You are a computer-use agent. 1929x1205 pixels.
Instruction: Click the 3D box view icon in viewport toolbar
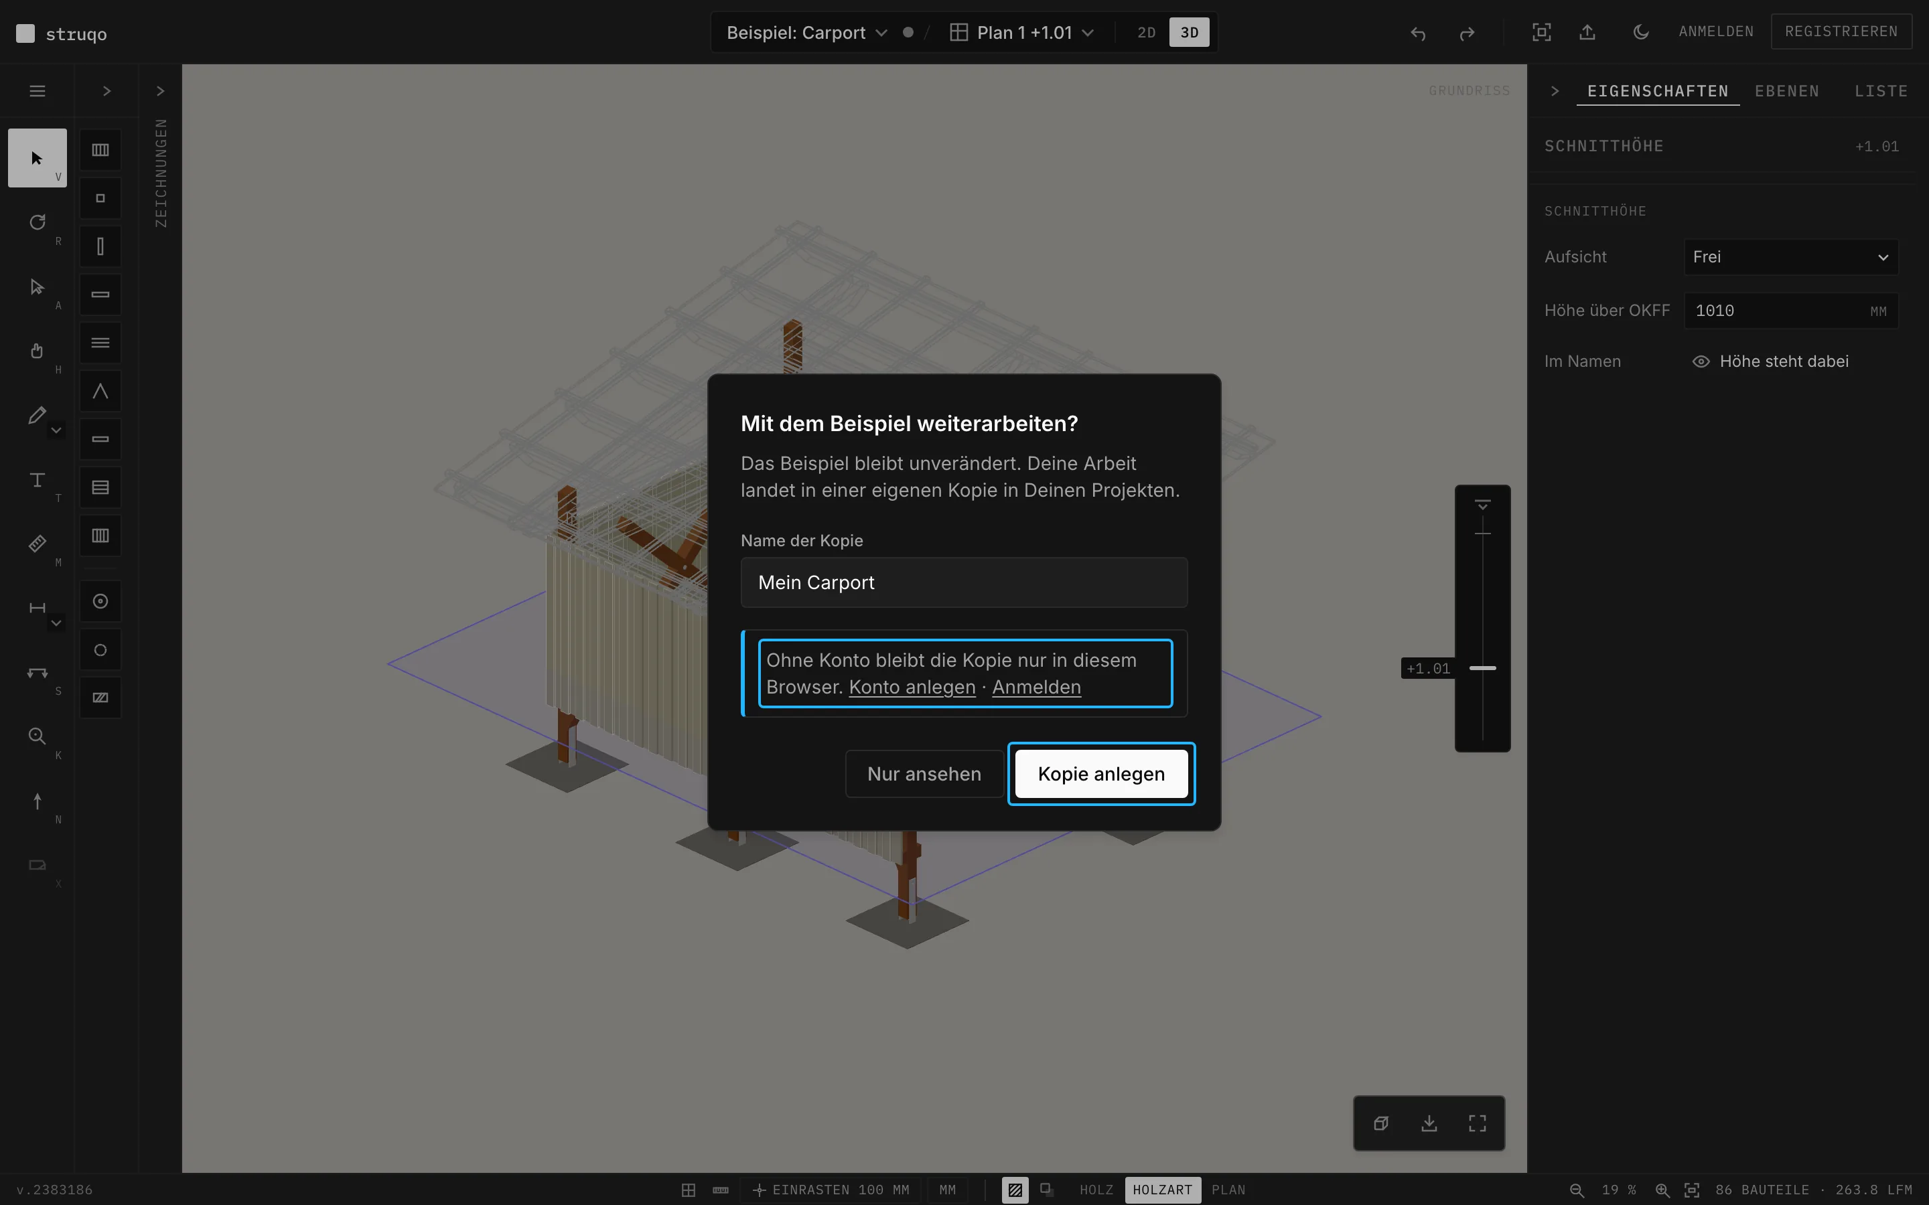click(x=1381, y=1123)
